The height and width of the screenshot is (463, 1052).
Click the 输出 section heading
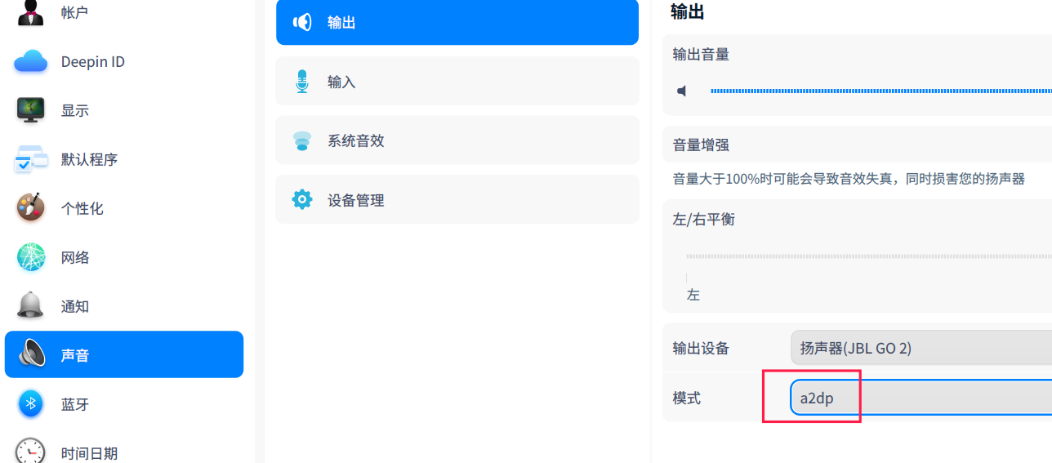click(x=687, y=11)
